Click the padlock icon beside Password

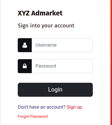coord(25,66)
